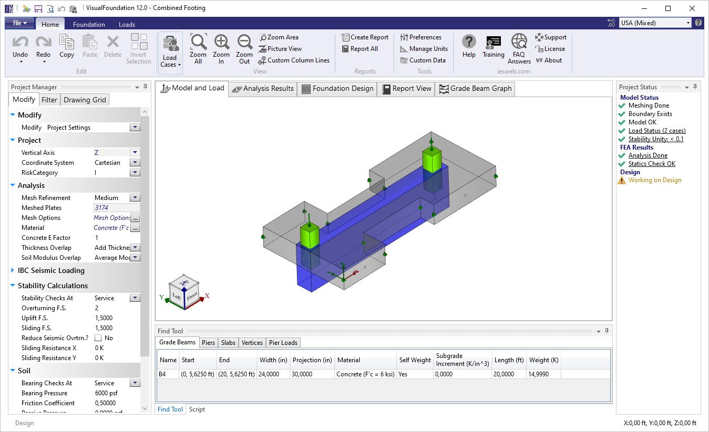Click the Manage Units tool
Screen dimensions: 709x432
424,49
